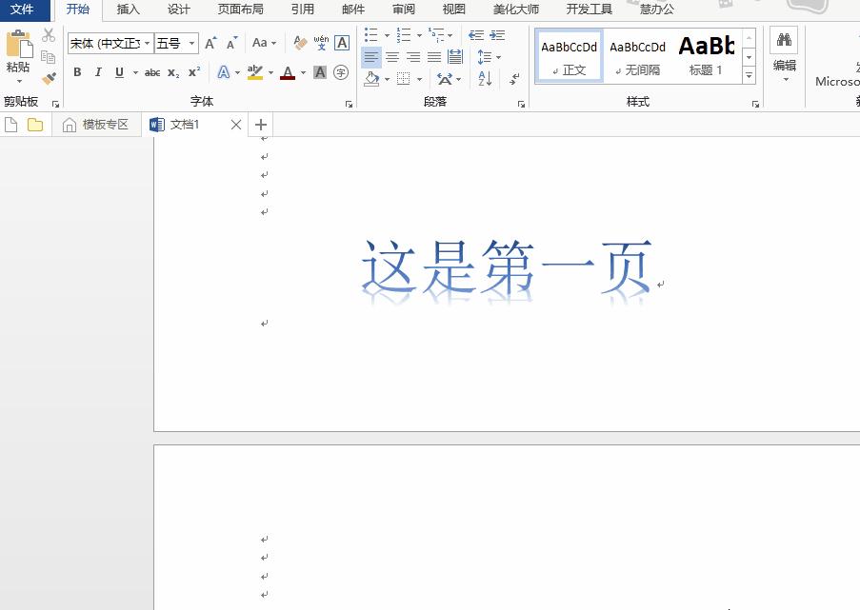This screenshot has width=860, height=610.
Task: Switch to the 插入 ribbon tab
Action: (129, 10)
